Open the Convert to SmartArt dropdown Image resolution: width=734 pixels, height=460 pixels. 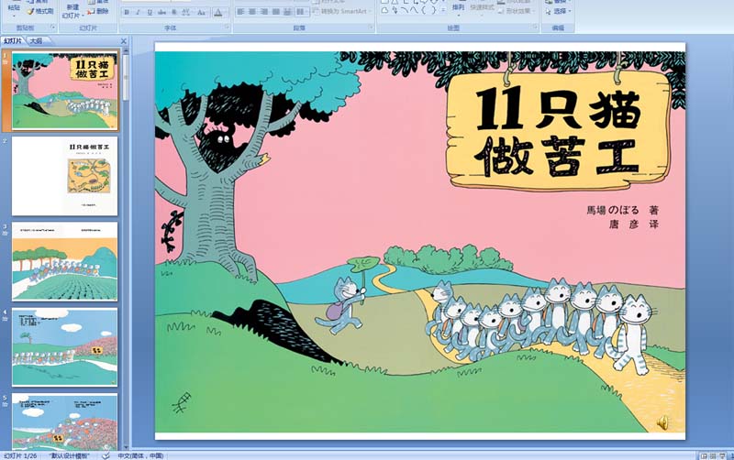tap(341, 11)
